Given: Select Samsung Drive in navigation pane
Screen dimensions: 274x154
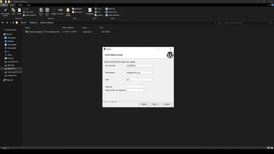Looking at the screenshot, I should [15, 72].
